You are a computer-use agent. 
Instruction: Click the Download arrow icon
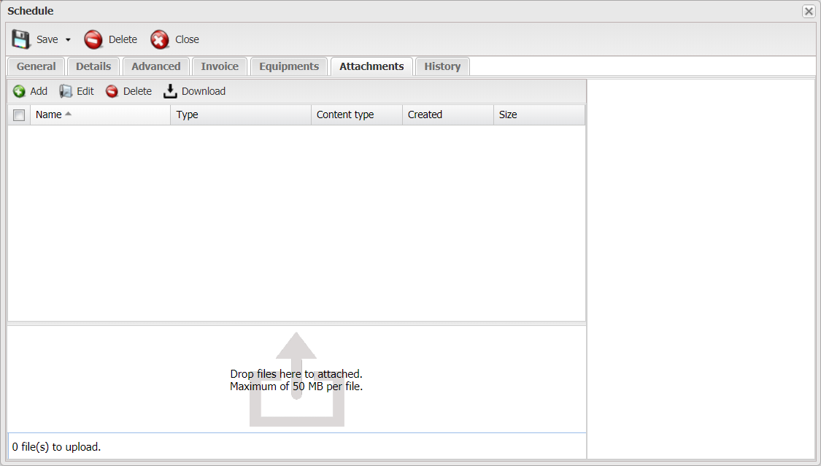[170, 92]
